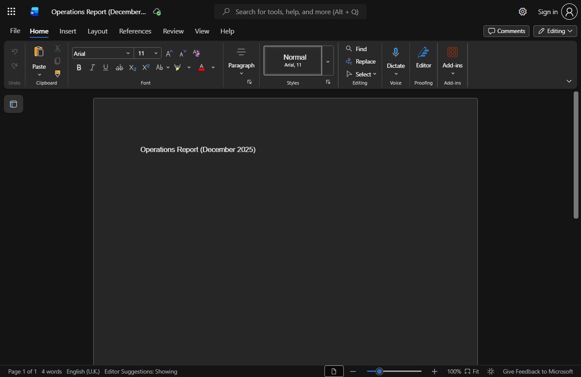
Task: Open the settings gear
Action: coord(523,12)
